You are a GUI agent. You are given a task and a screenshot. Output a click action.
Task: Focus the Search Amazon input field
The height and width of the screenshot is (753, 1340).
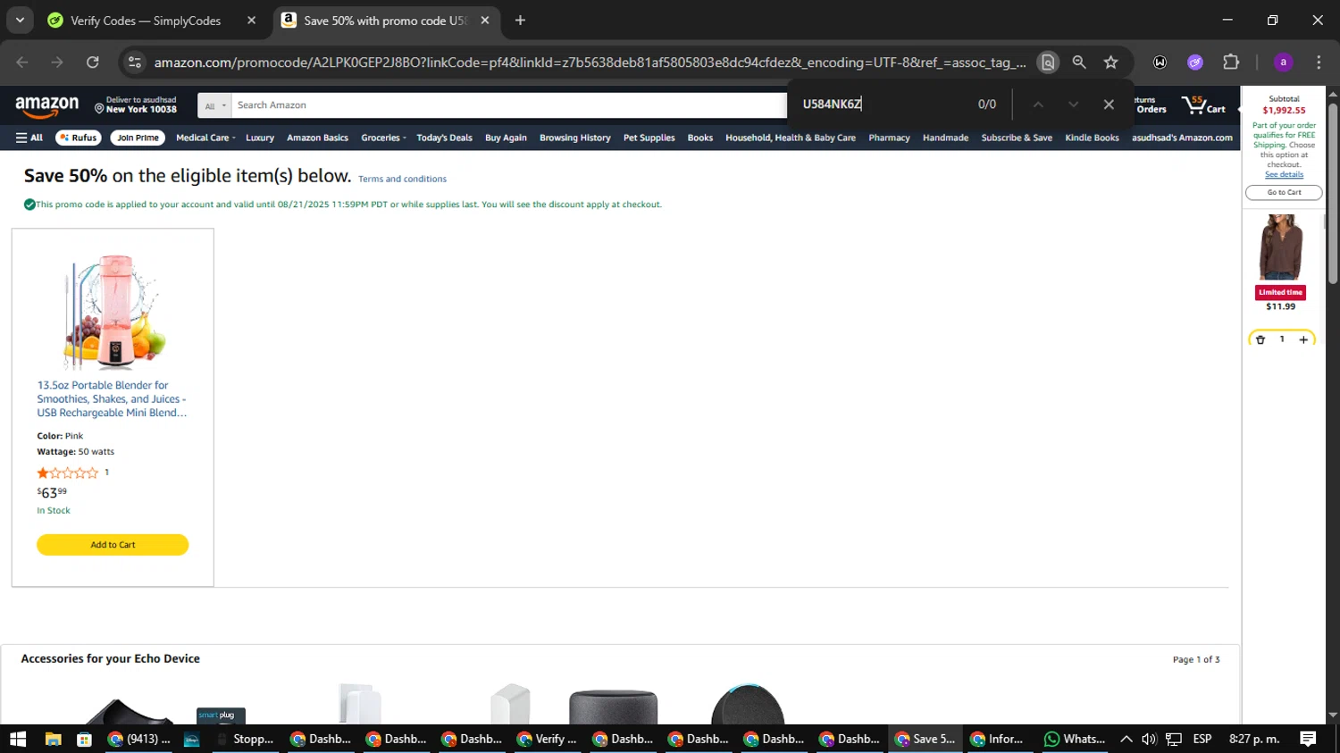507,105
